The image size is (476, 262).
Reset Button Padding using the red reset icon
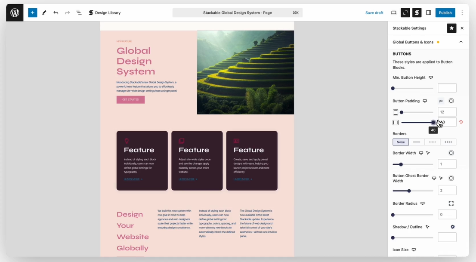coord(461,122)
